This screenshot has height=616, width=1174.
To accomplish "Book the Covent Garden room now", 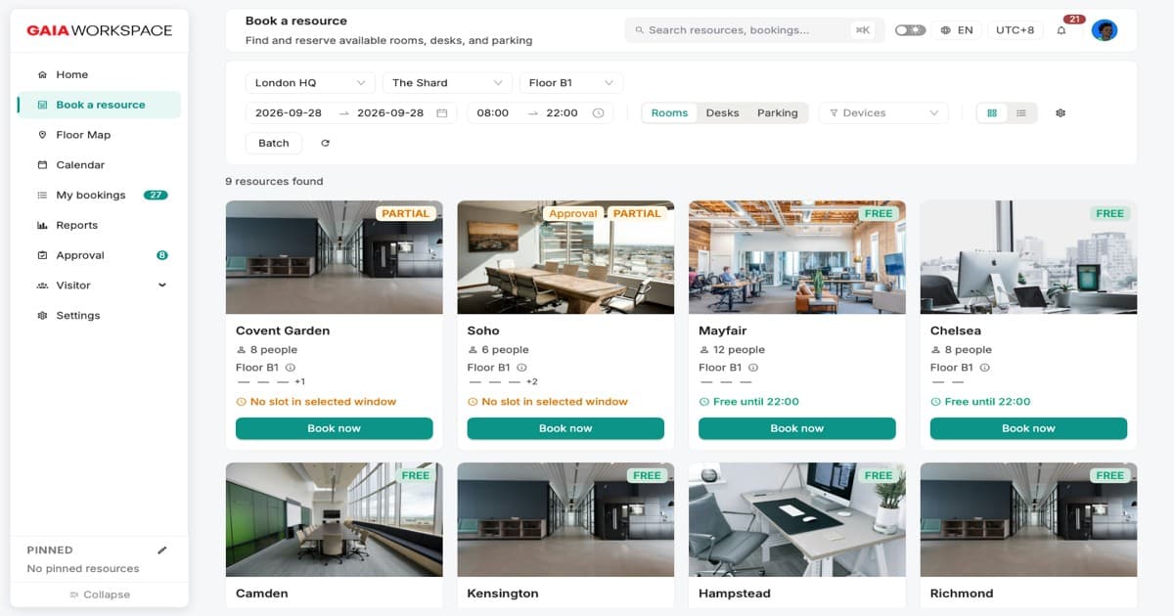I will pyautogui.click(x=335, y=428).
